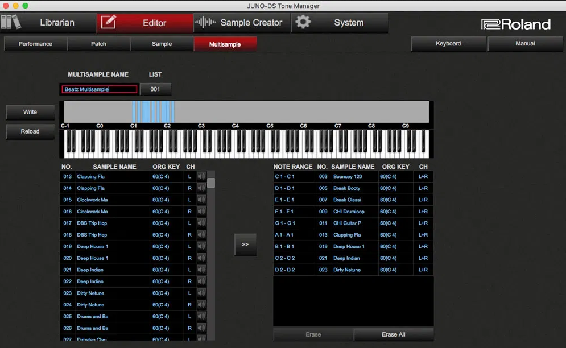
Task: Preview sample 025 Drums and Ba speaker icon
Action: pos(201,317)
